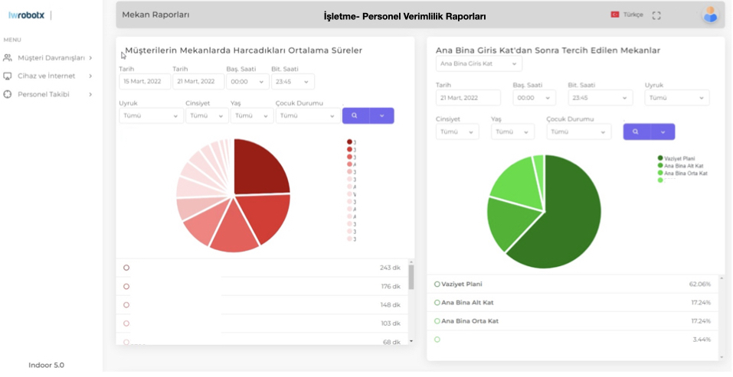Toggle the Vaziyet Plani radio circle

click(x=437, y=284)
